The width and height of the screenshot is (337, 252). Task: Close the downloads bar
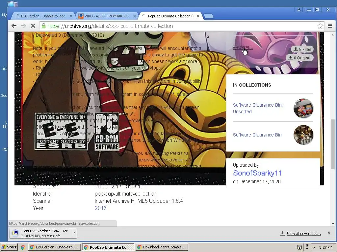(329, 233)
